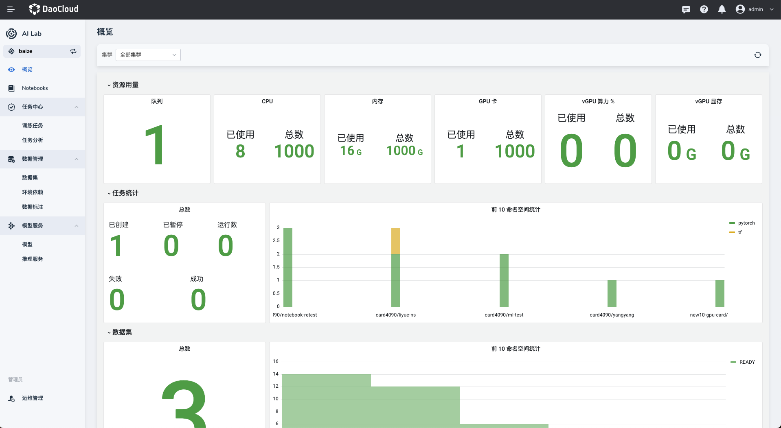
Task: Open the admin user menu
Action: (x=755, y=9)
